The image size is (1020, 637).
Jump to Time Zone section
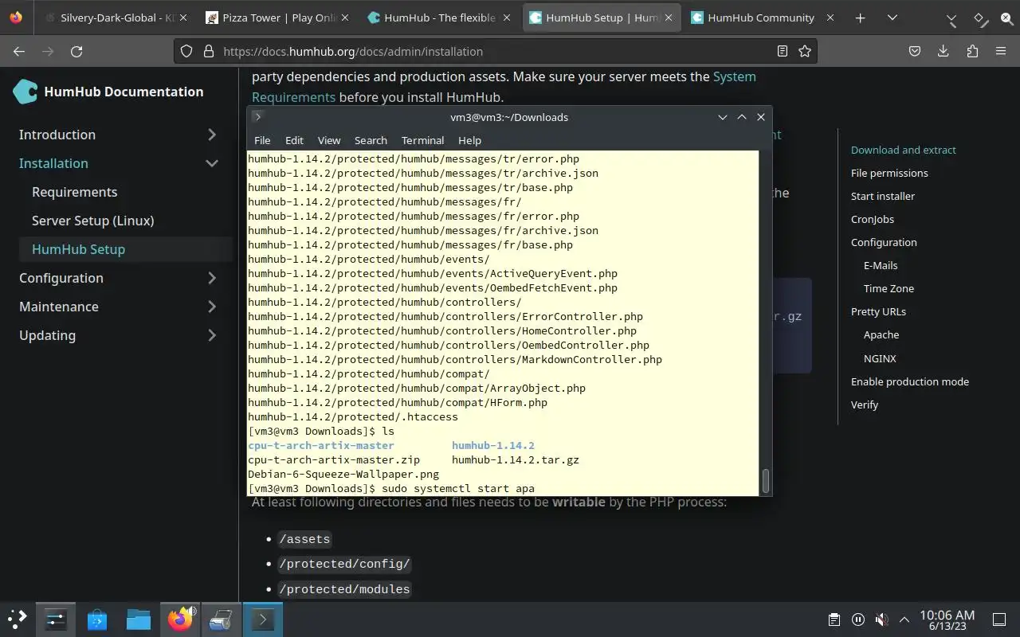click(889, 288)
